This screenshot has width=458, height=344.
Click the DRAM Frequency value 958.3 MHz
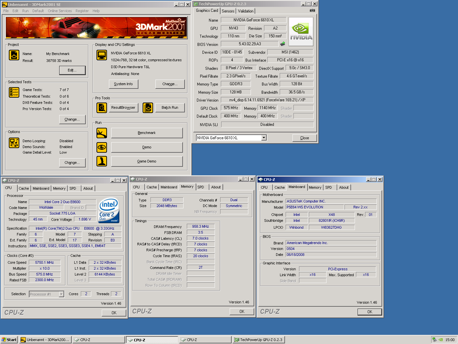pyautogui.click(x=201, y=226)
